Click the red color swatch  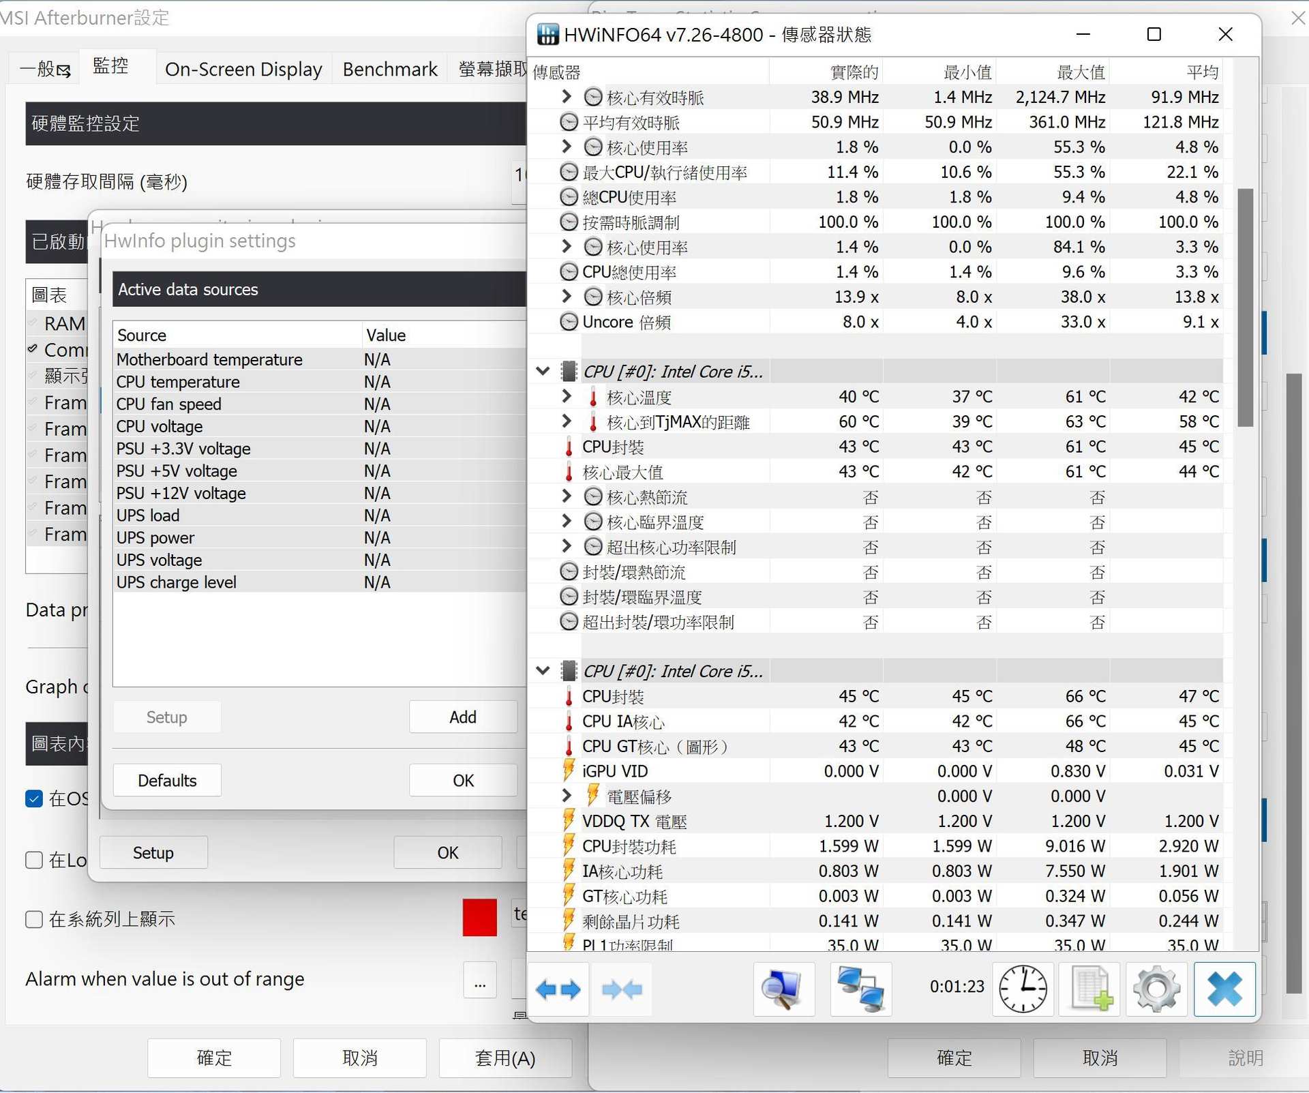coord(479,918)
